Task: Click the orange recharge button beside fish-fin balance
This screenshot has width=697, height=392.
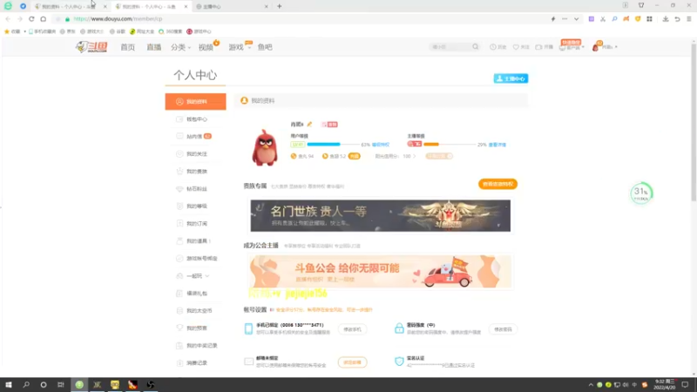Action: point(355,157)
